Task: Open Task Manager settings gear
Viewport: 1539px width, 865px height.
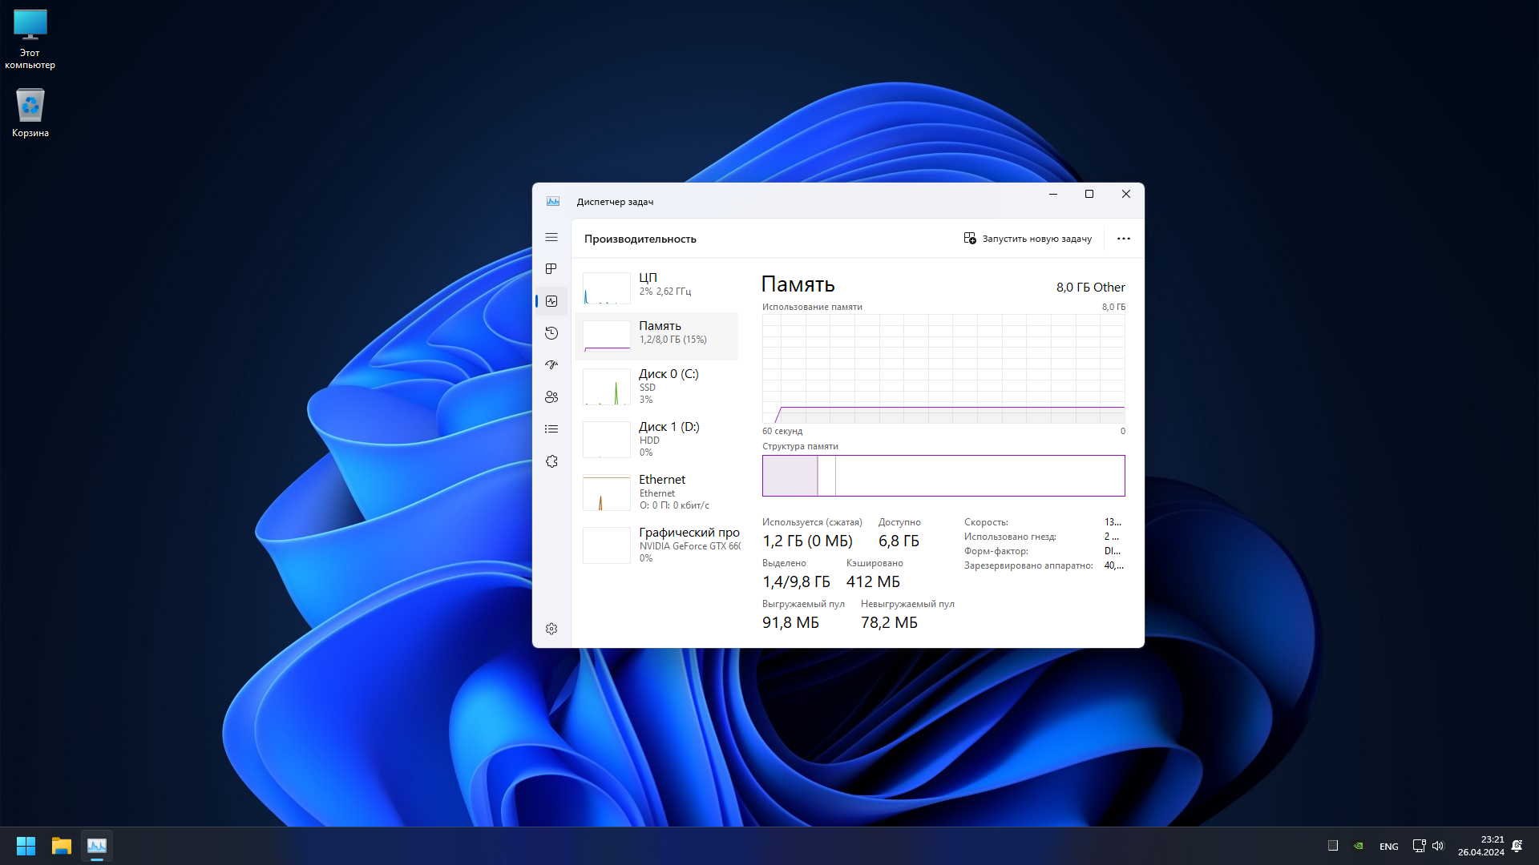Action: click(551, 629)
